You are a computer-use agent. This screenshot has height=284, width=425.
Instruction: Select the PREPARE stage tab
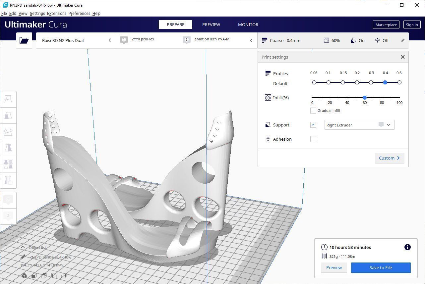pyautogui.click(x=176, y=24)
